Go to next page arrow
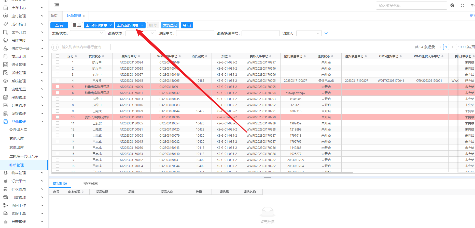This screenshot has width=475, height=228. coord(452,47)
